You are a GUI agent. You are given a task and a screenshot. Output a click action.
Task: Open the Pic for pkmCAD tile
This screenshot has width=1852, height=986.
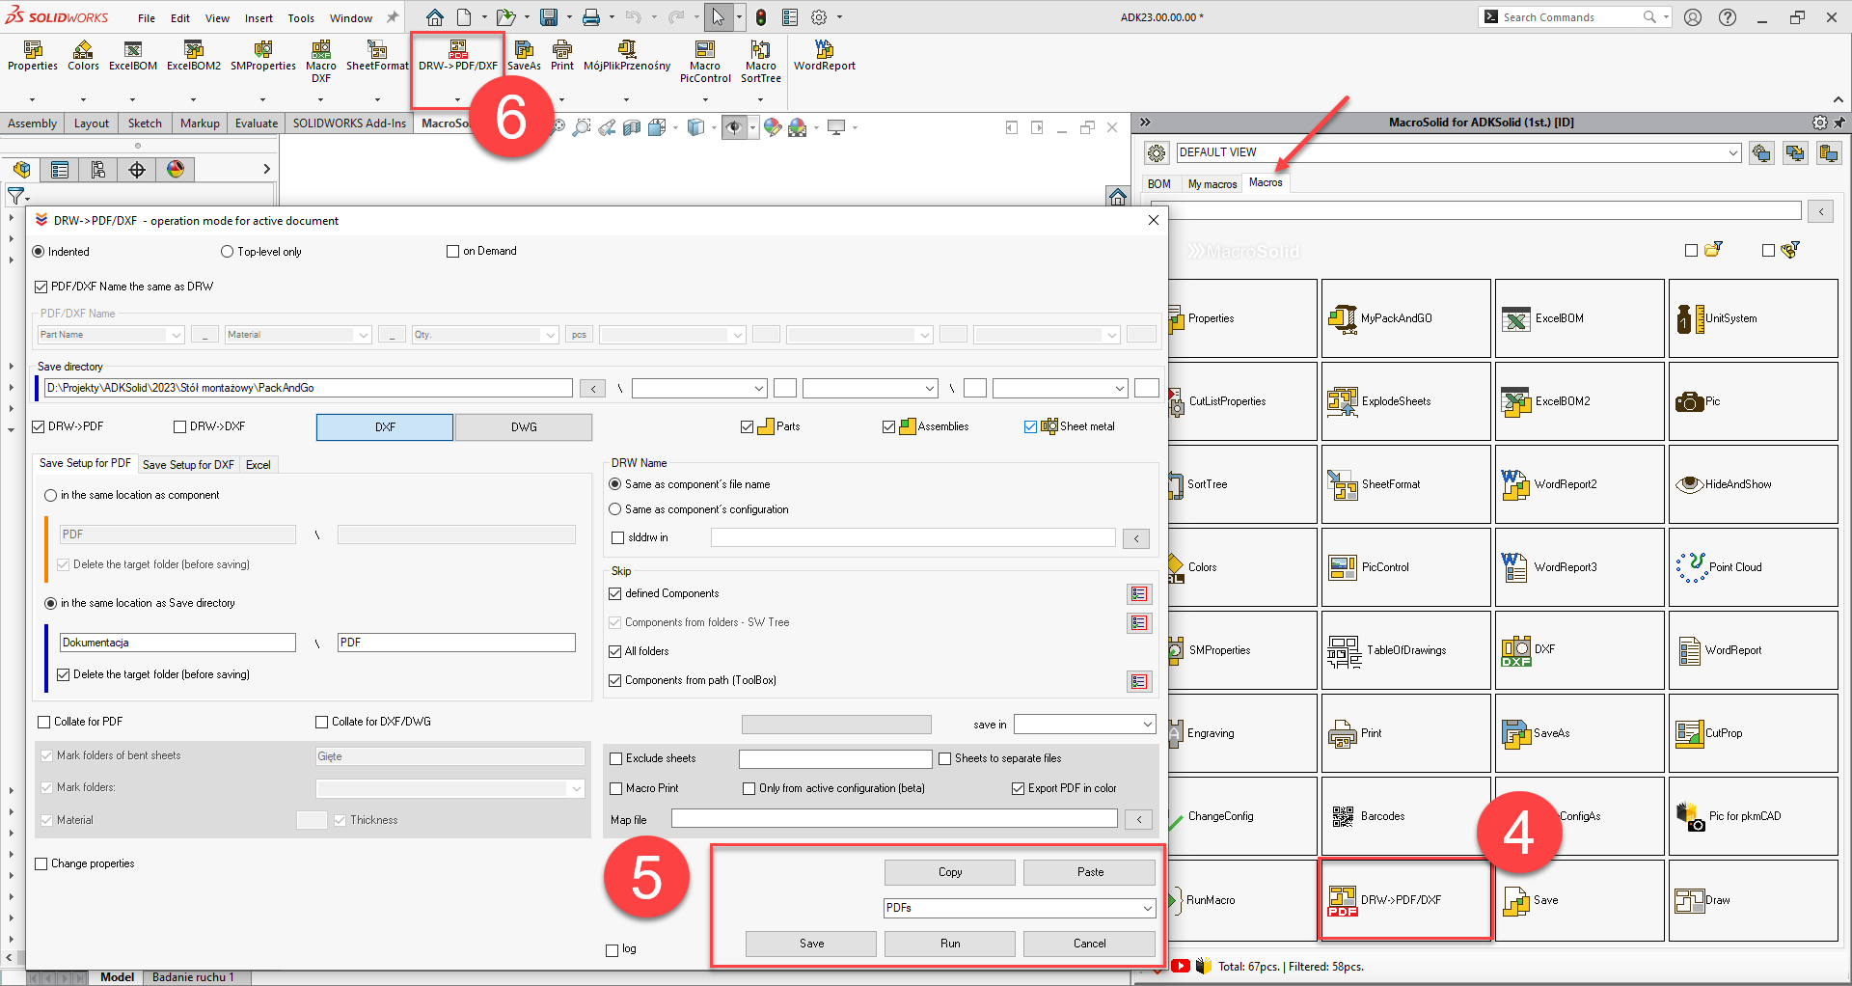[x=1753, y=816]
